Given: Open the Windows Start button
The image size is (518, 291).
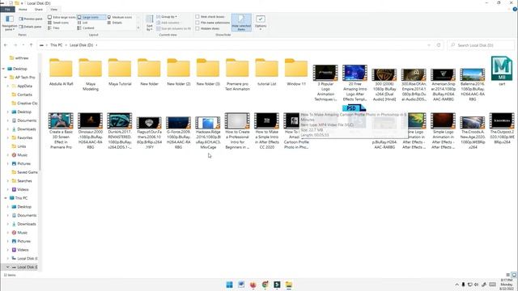Looking at the screenshot, I should coord(229,285).
